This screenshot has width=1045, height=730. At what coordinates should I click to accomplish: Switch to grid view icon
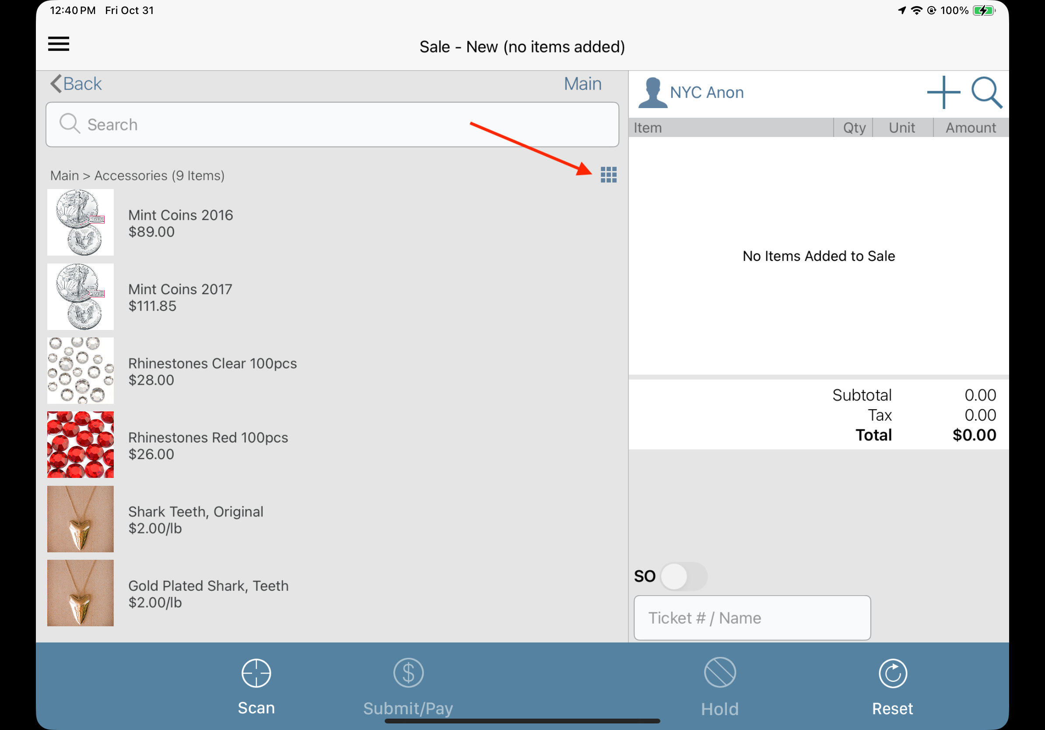tap(608, 174)
